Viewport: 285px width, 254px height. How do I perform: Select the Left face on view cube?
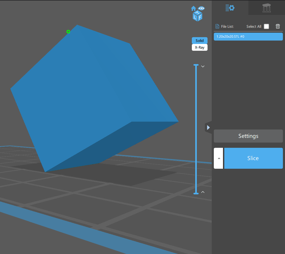pos(195,17)
